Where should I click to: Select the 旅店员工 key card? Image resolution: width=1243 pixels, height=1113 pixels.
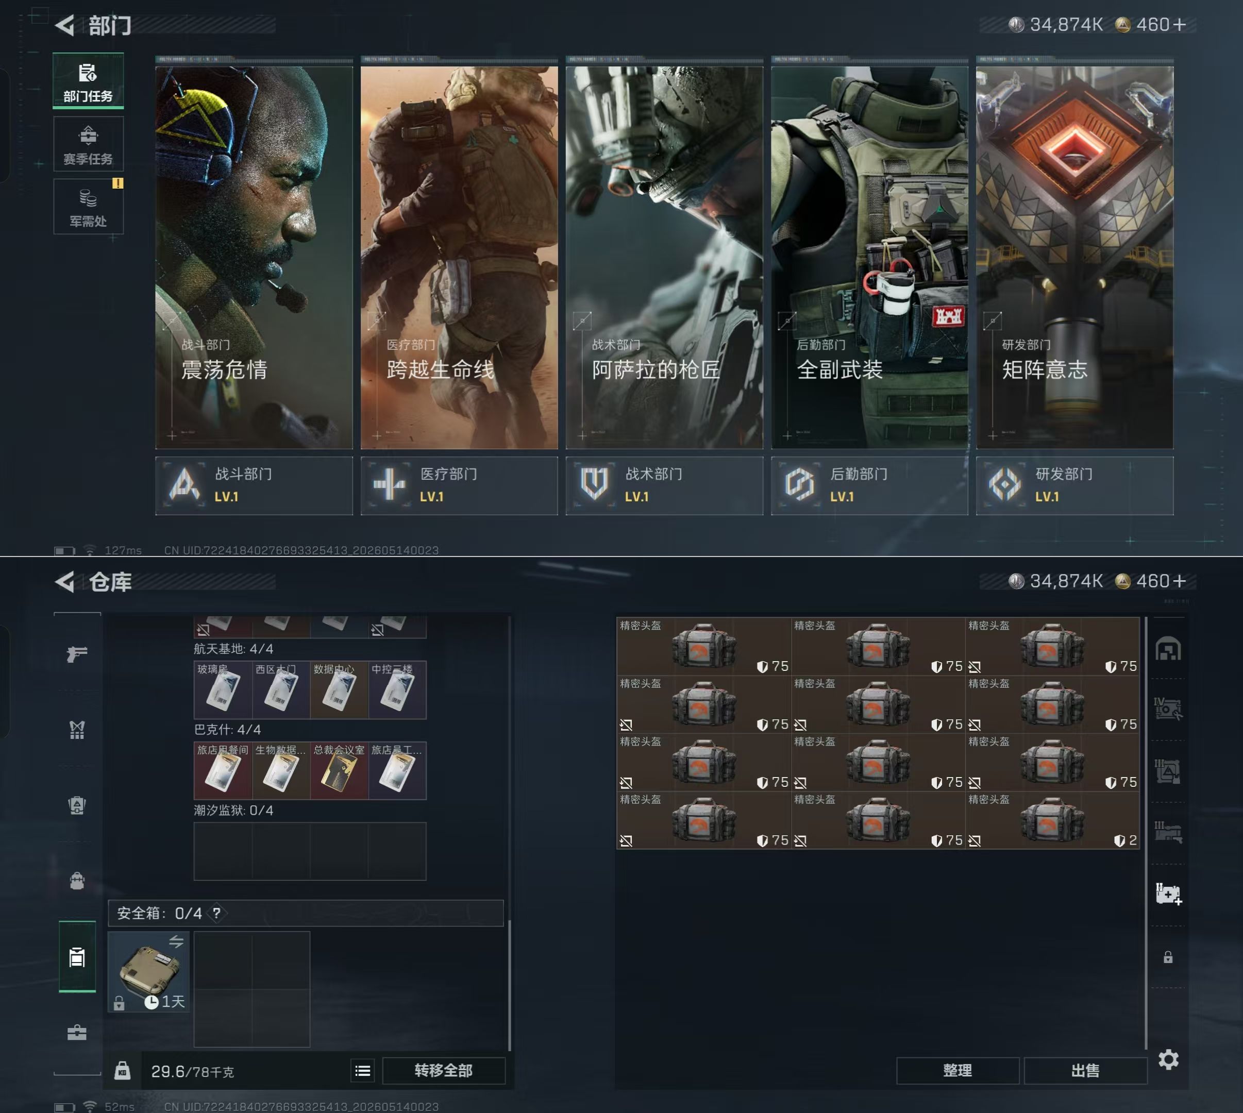click(x=397, y=770)
